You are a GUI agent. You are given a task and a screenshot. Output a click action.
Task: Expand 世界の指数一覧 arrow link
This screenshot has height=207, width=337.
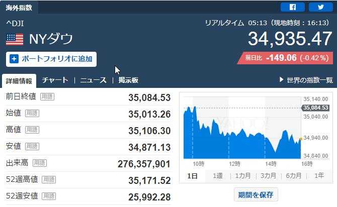tap(305, 80)
